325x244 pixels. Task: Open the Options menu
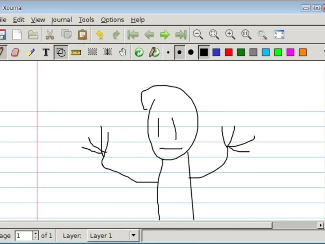pyautogui.click(x=113, y=20)
